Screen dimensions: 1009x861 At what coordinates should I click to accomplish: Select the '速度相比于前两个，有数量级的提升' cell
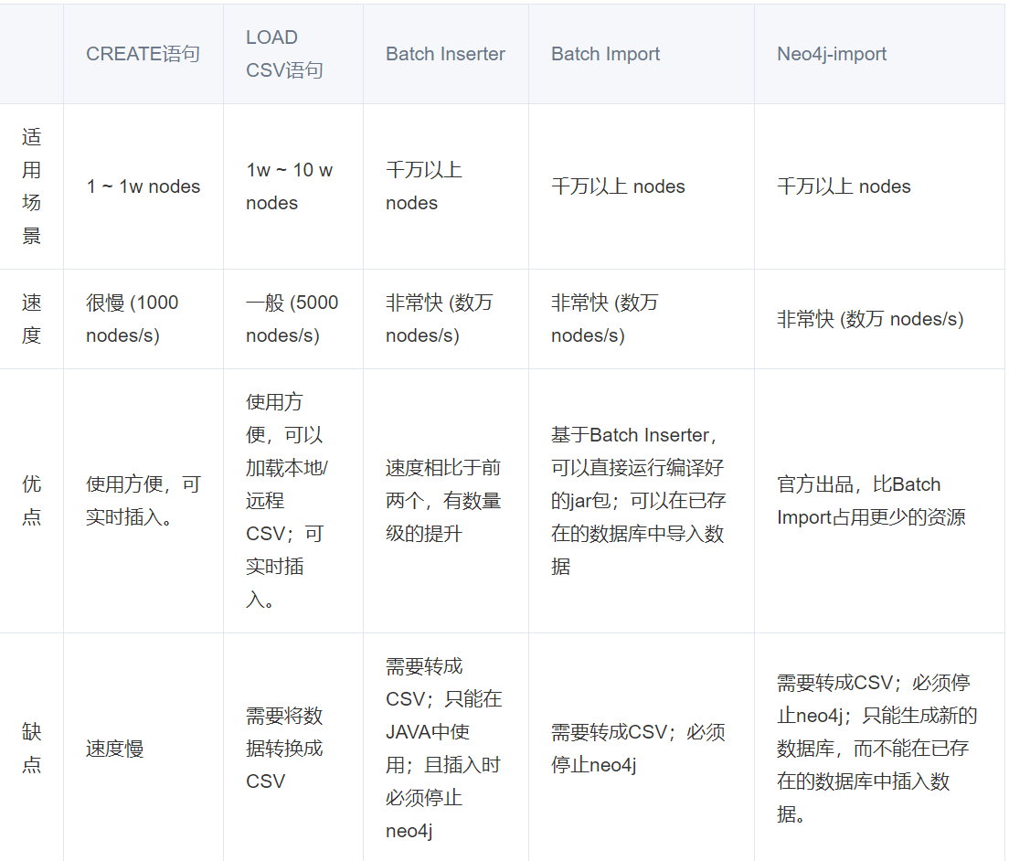click(445, 501)
